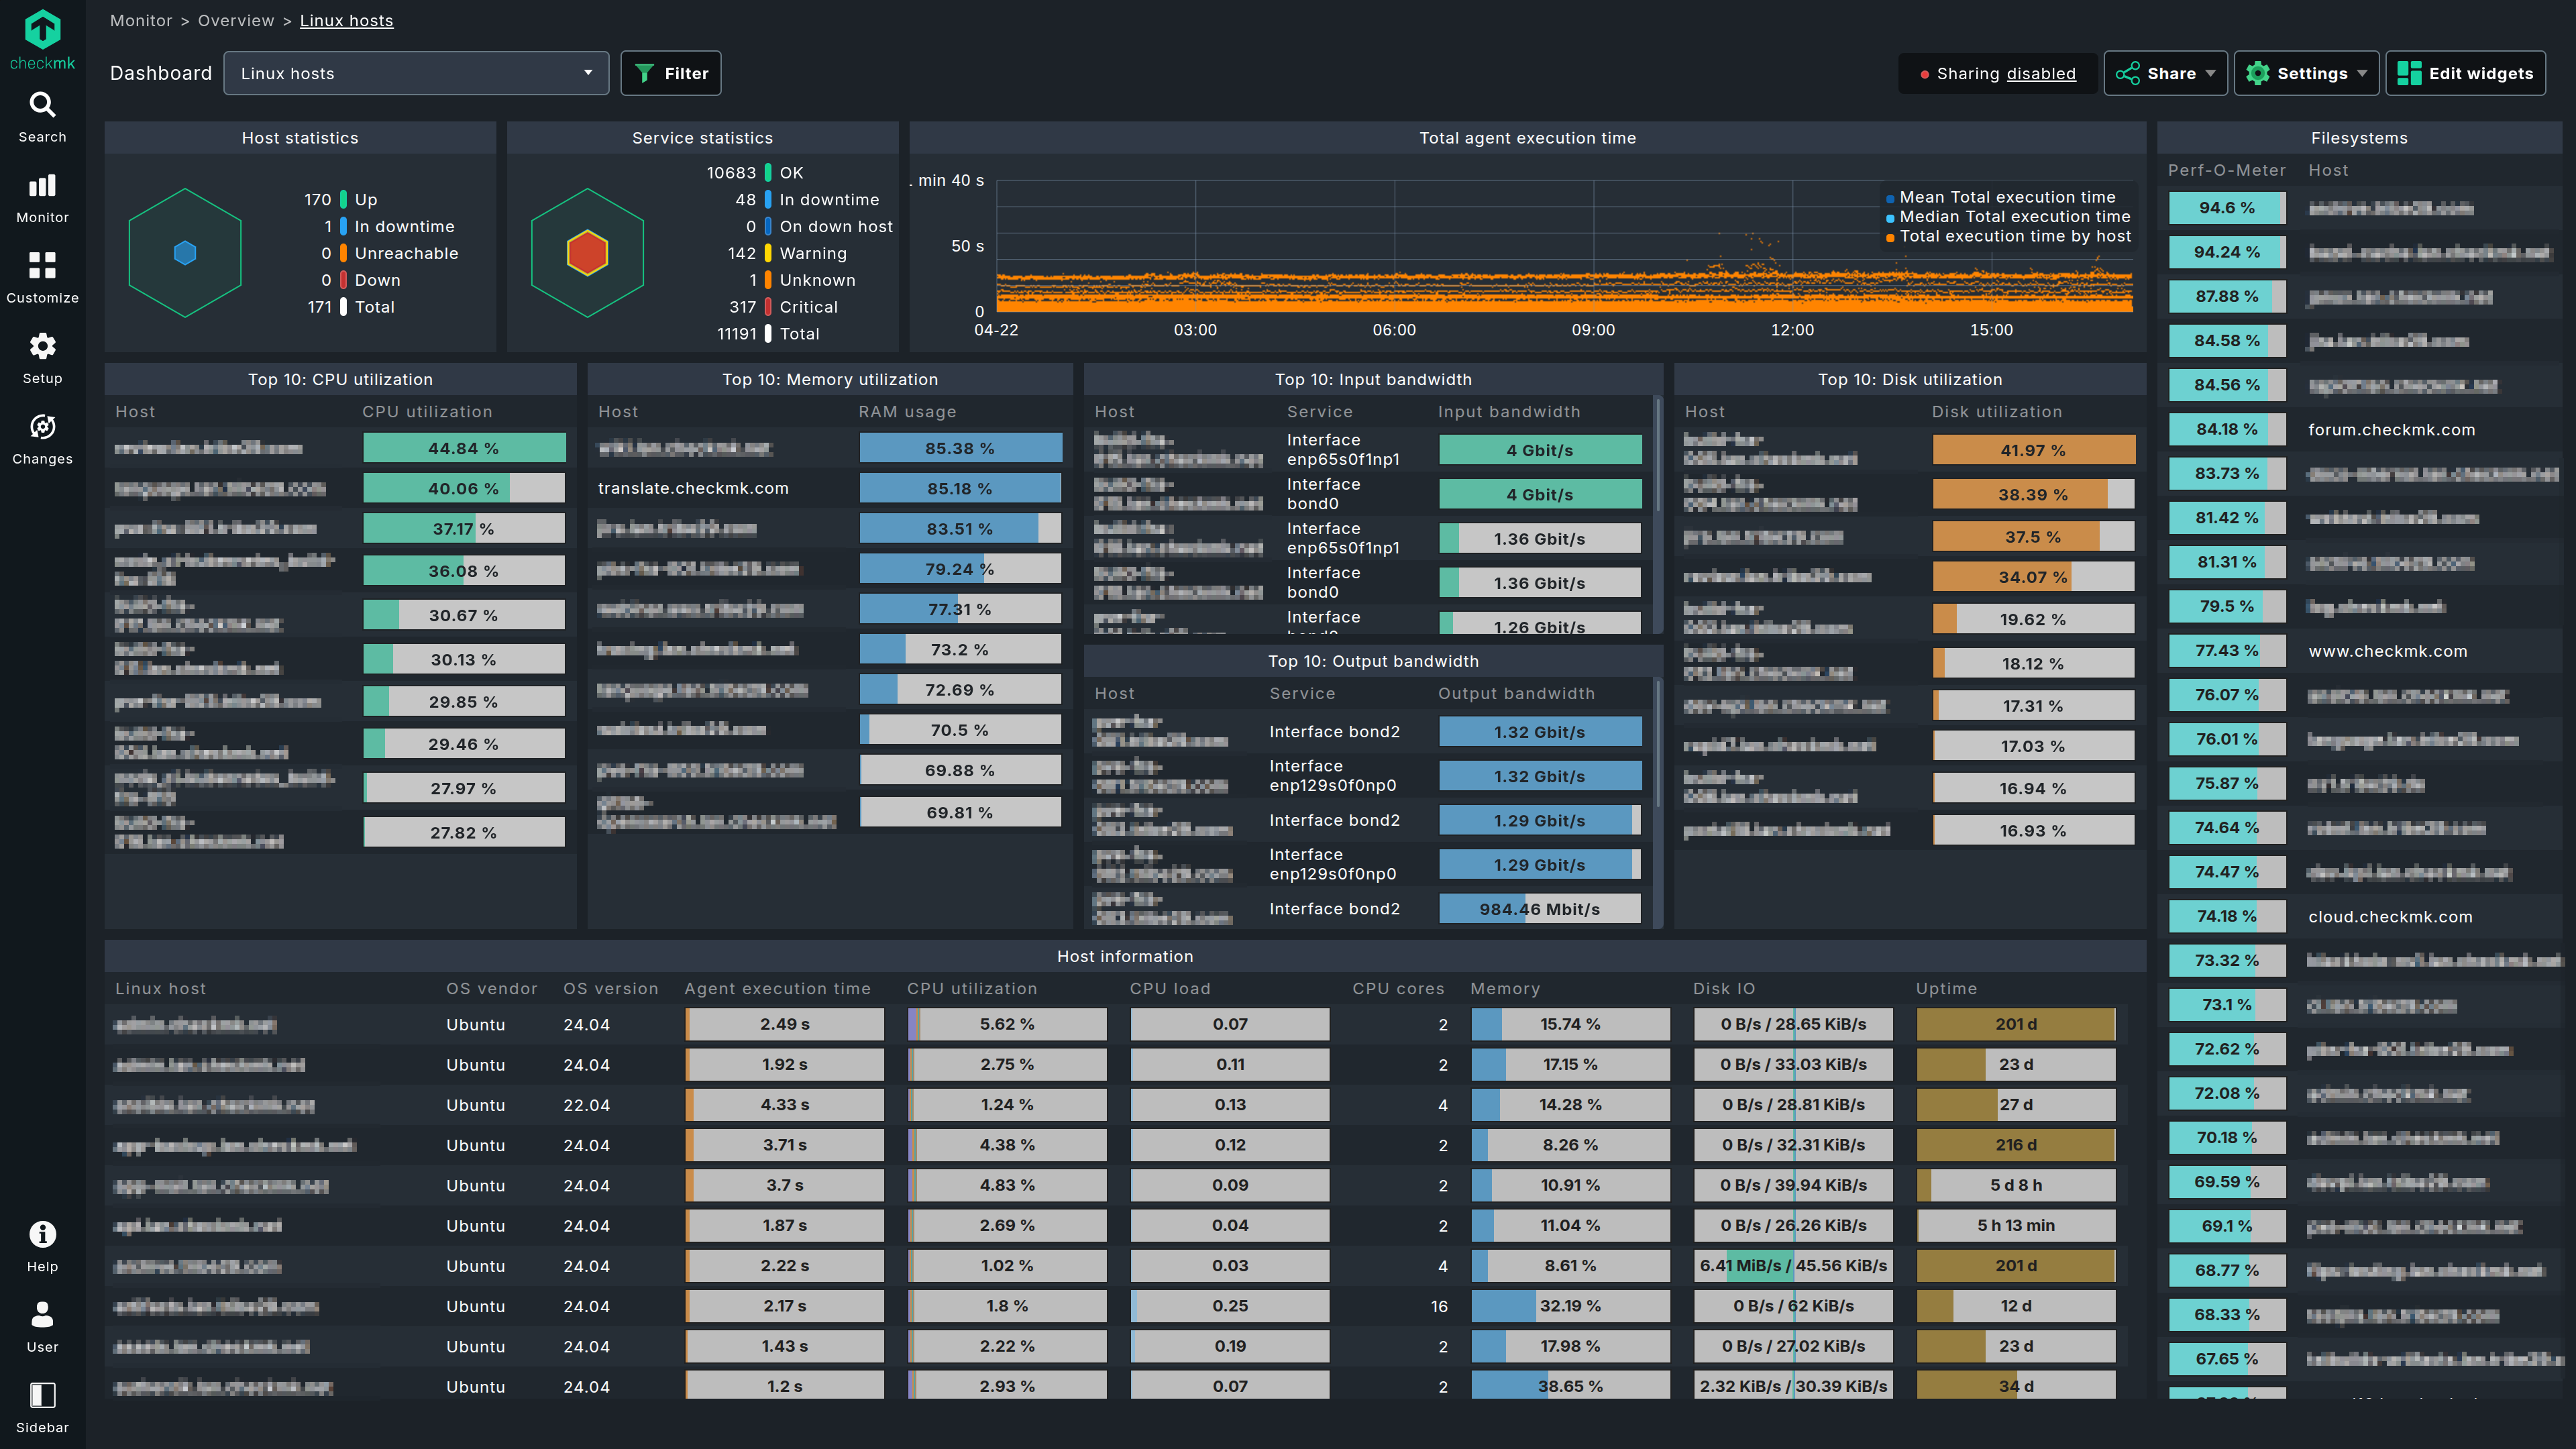Click the Checkmk logo icon

(42, 31)
